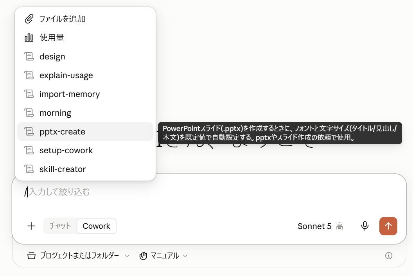Expand the マニュアル dropdown chevron
Screen dimensions: 413x276
pos(185,256)
